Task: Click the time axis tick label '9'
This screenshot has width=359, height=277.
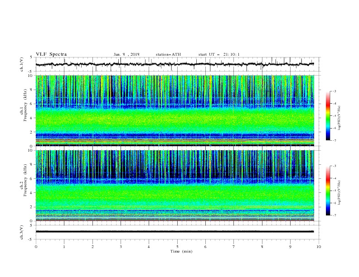Action: [290, 247]
